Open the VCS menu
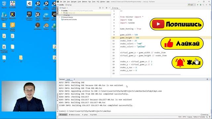 point(98,2)
